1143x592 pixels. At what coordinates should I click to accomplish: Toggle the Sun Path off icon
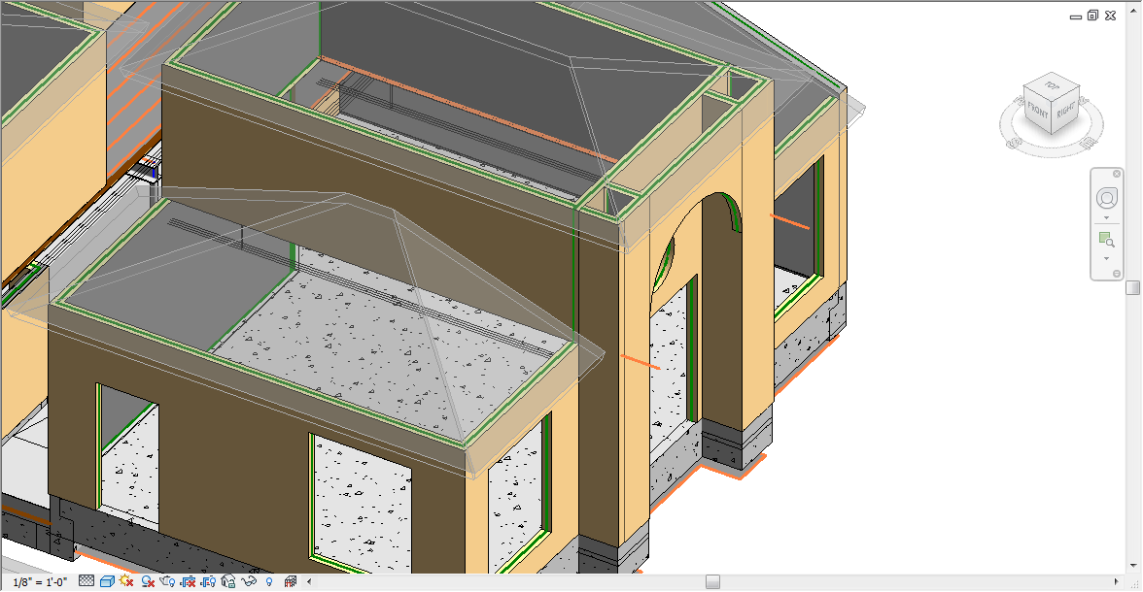point(126,581)
